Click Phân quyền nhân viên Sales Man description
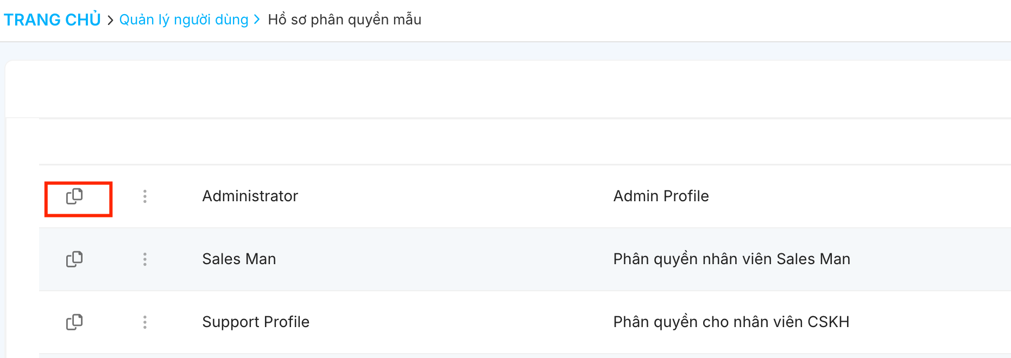The height and width of the screenshot is (358, 1011). 731,259
